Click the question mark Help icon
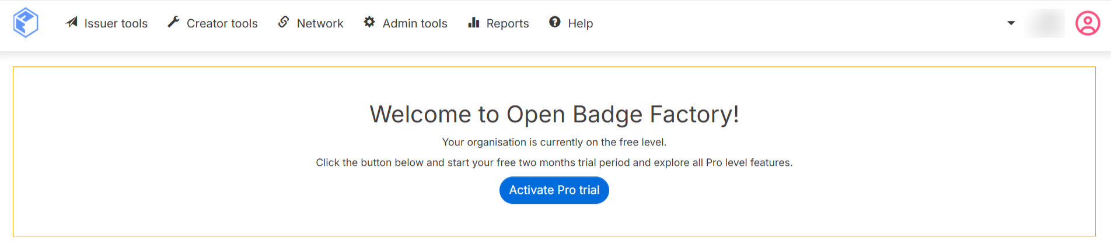This screenshot has height=248, width=1111. pos(555,22)
